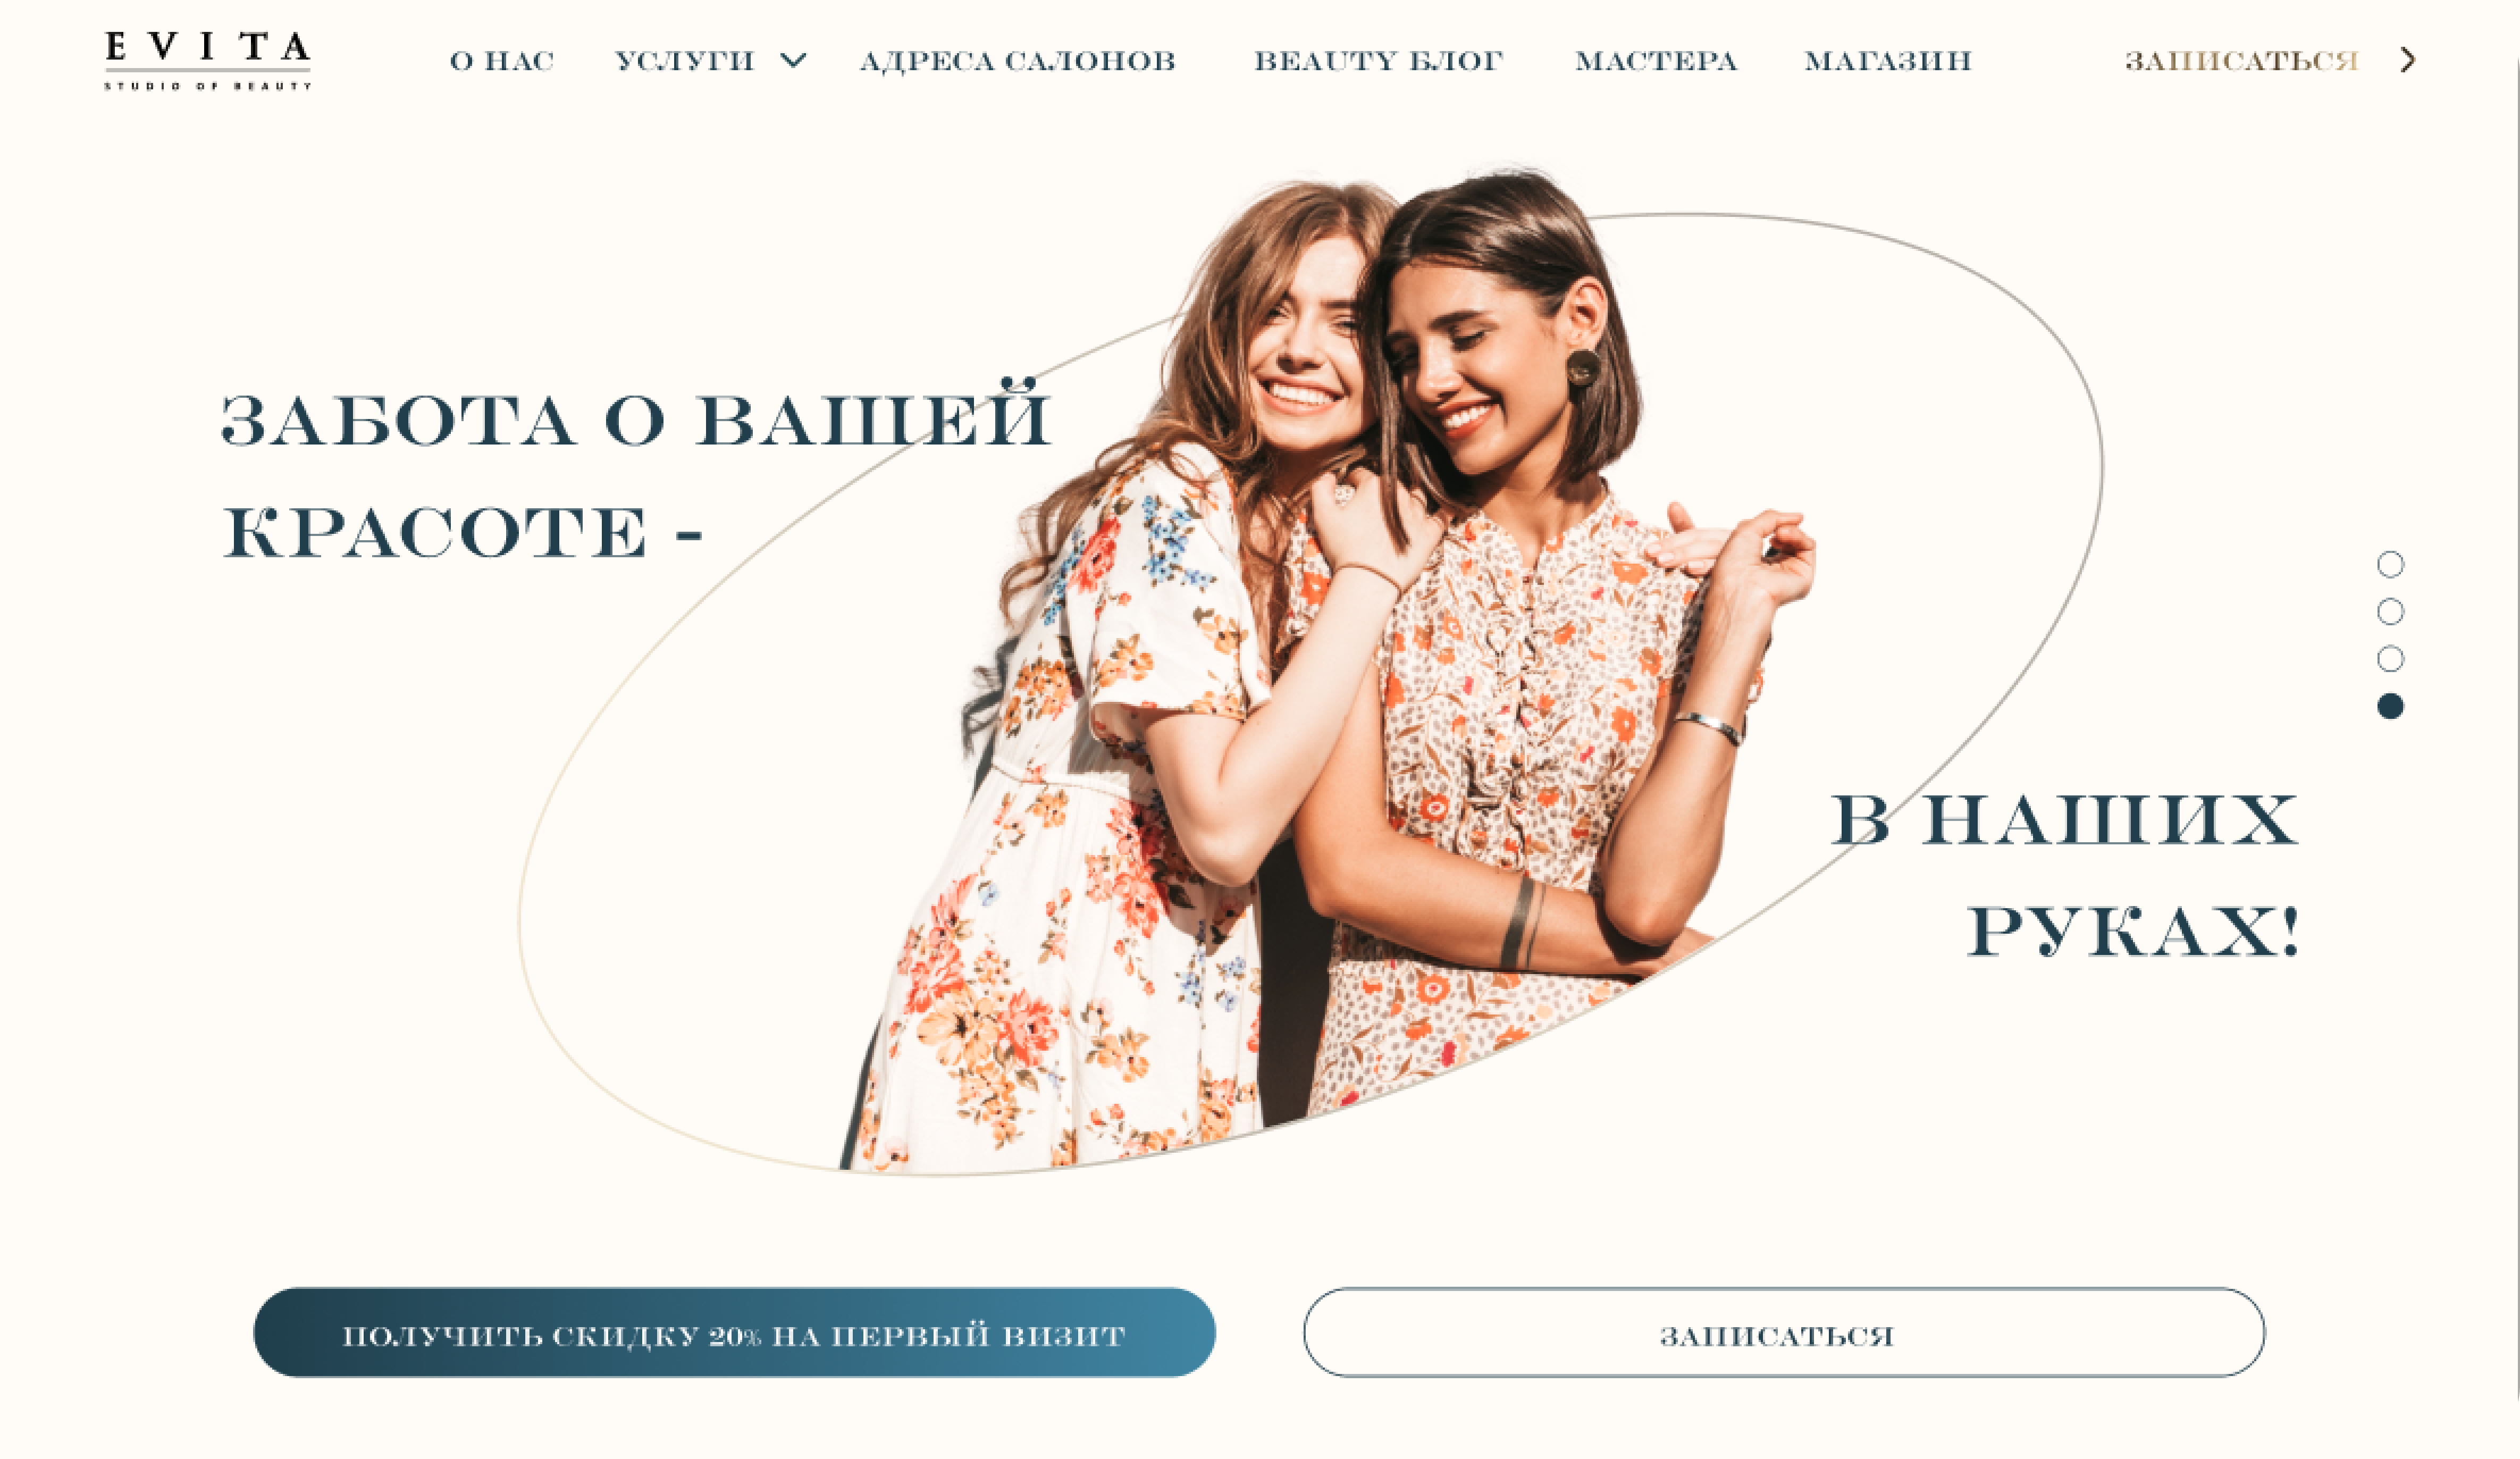Select the third slider dot
Image resolution: width=2520 pixels, height=1459 pixels.
(x=2390, y=658)
